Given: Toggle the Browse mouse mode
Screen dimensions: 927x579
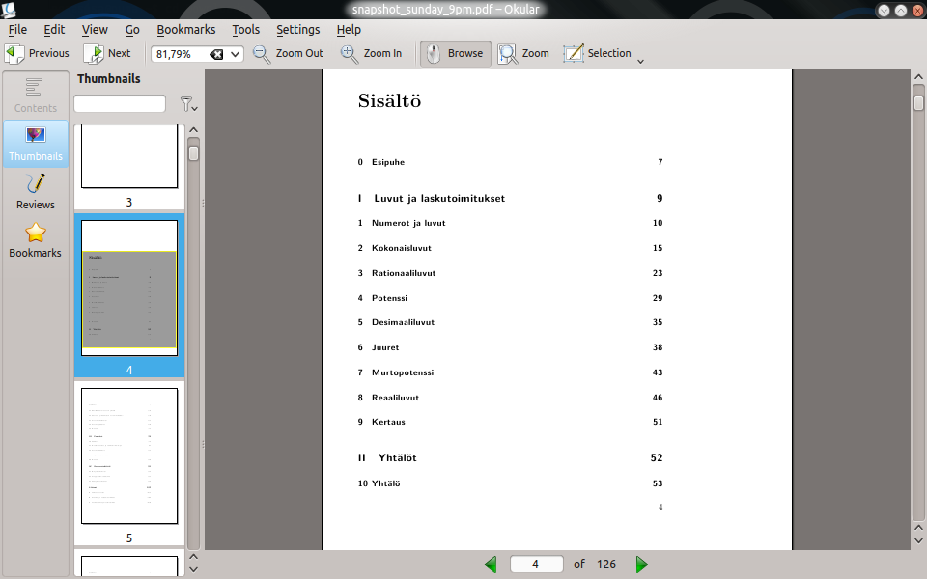Looking at the screenshot, I should [455, 54].
